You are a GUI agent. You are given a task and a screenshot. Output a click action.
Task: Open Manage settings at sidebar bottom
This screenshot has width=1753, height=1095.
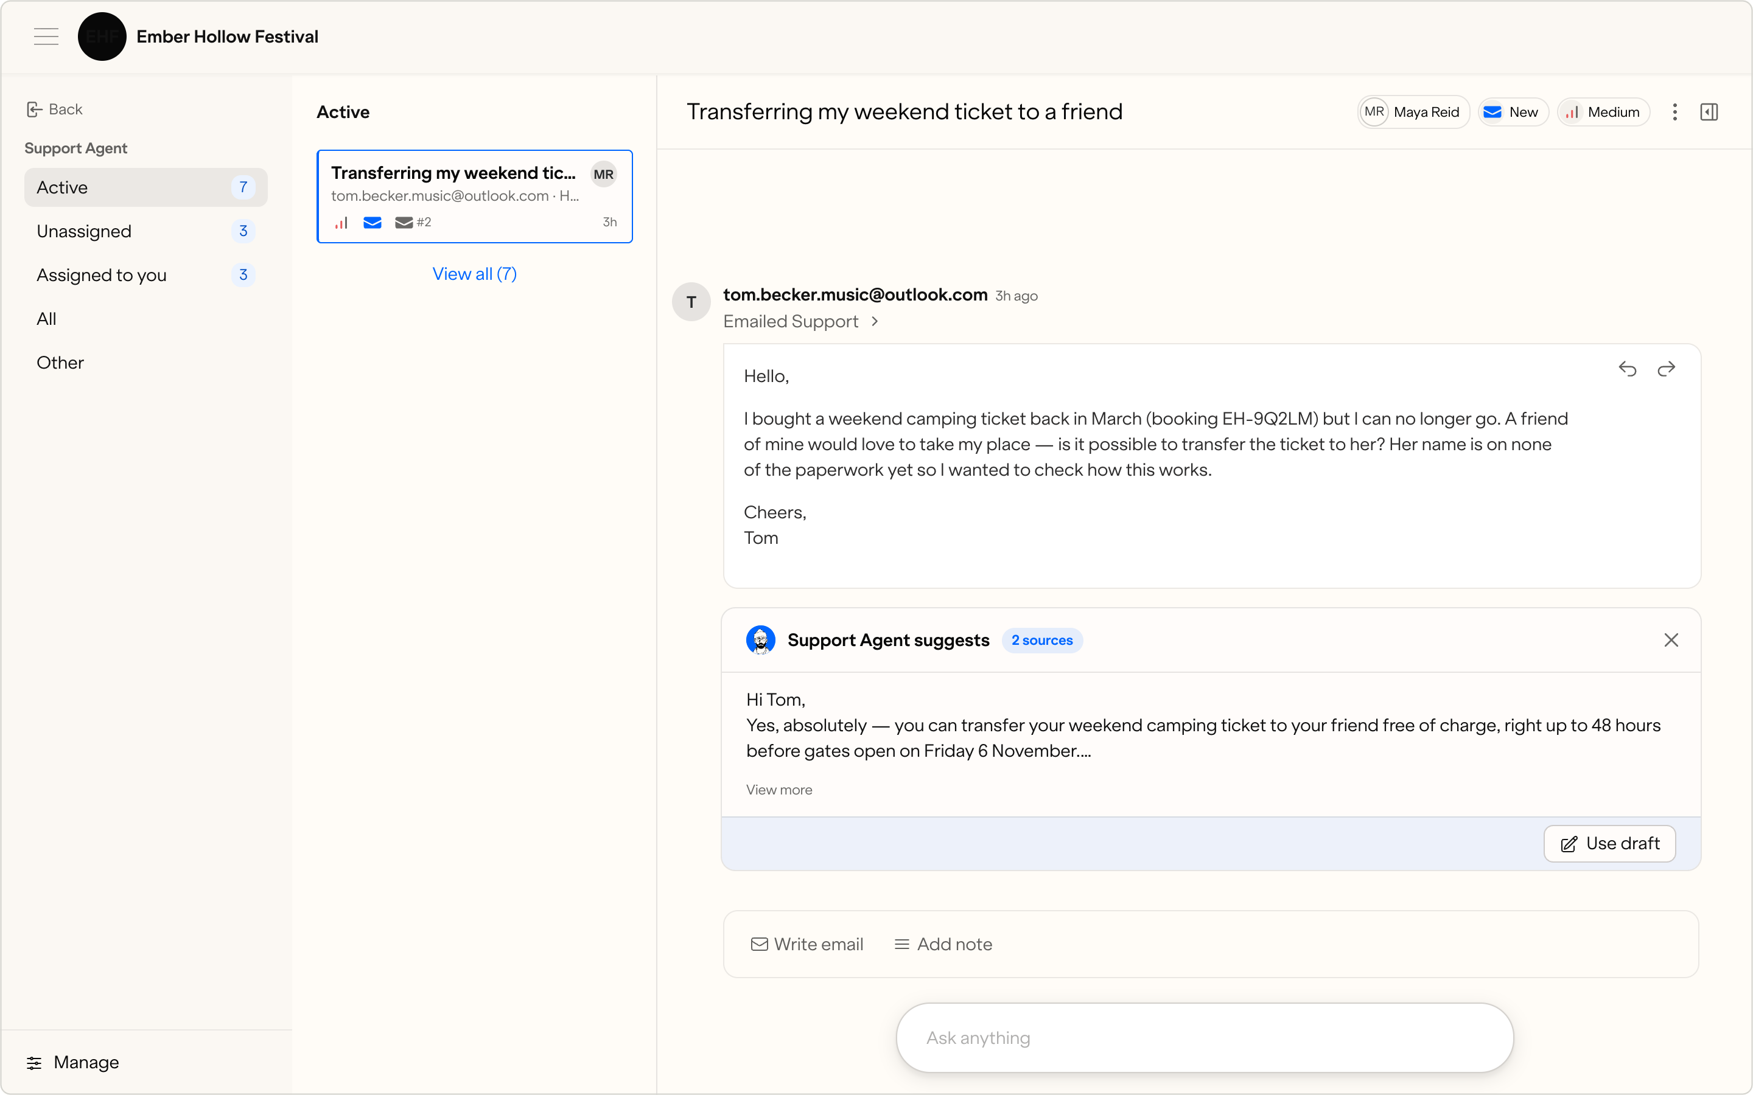(x=72, y=1062)
